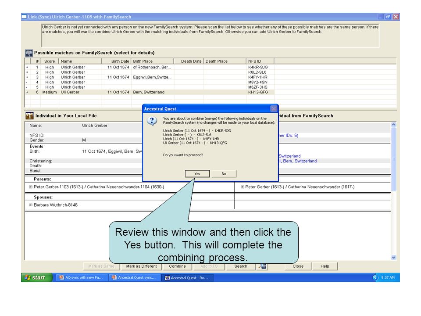
Task: Click the # column header
Action: tap(36, 61)
